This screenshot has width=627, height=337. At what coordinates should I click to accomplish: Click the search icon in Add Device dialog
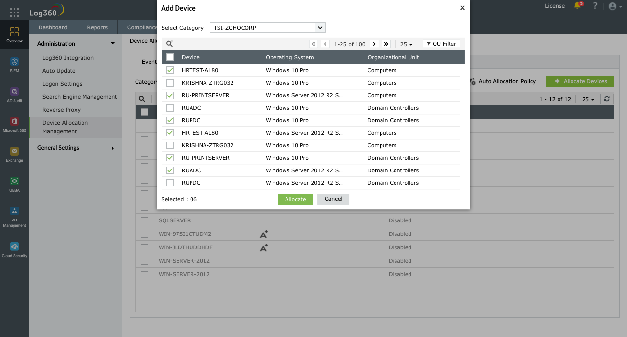click(170, 44)
